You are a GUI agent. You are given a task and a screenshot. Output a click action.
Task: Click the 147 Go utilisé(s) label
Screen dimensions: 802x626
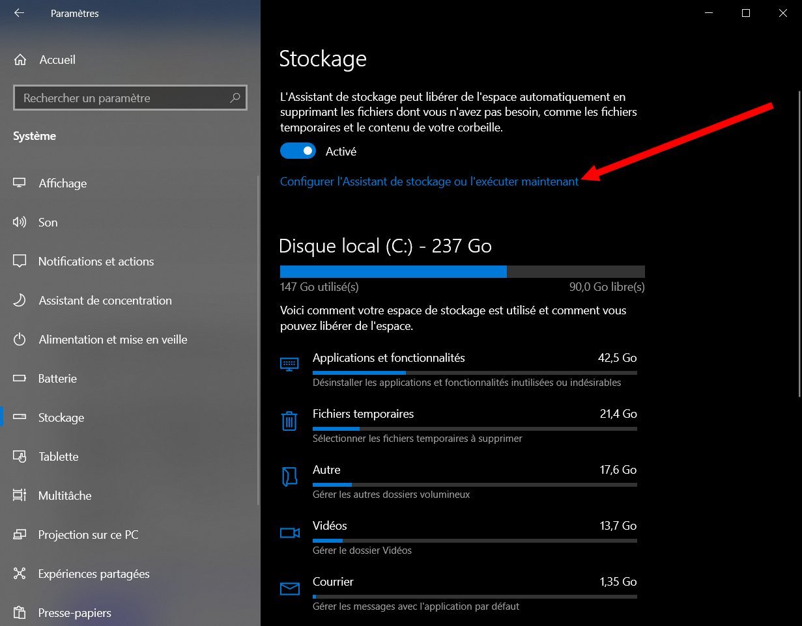click(319, 287)
